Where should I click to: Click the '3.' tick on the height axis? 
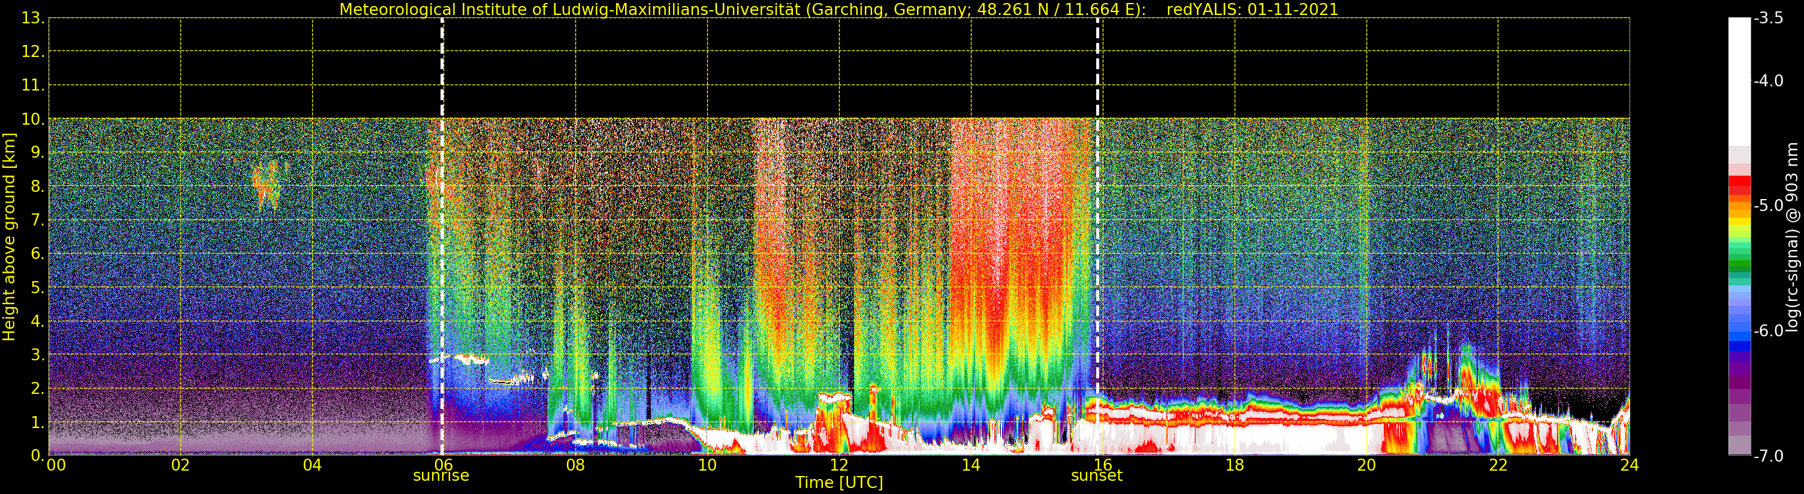(38, 356)
